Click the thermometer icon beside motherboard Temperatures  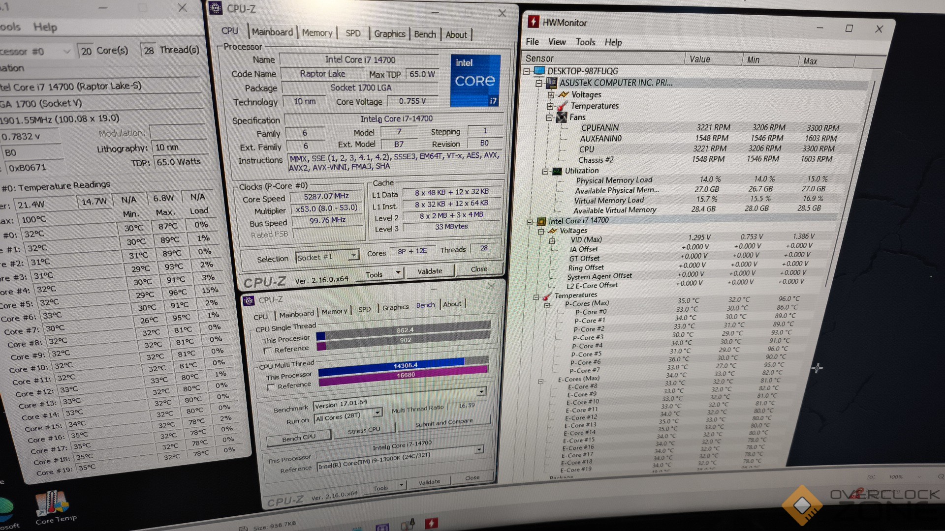tap(562, 106)
